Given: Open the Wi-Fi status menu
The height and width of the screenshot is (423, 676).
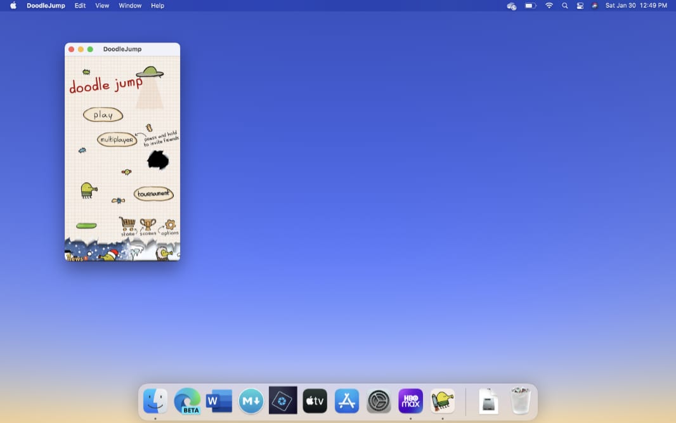Looking at the screenshot, I should (549, 6).
